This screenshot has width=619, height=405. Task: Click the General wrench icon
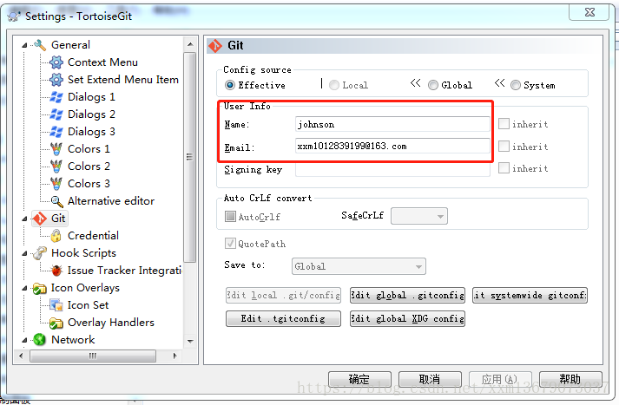click(40, 45)
